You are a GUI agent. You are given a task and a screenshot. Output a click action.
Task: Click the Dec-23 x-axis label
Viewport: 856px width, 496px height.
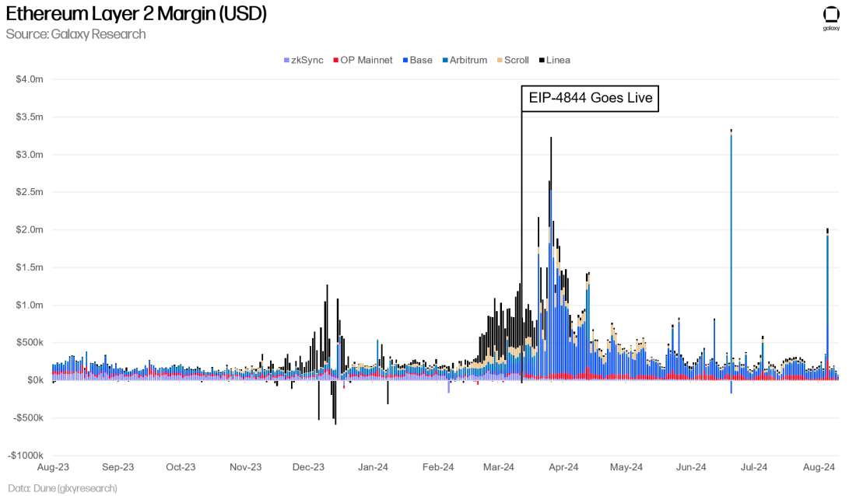click(x=308, y=467)
